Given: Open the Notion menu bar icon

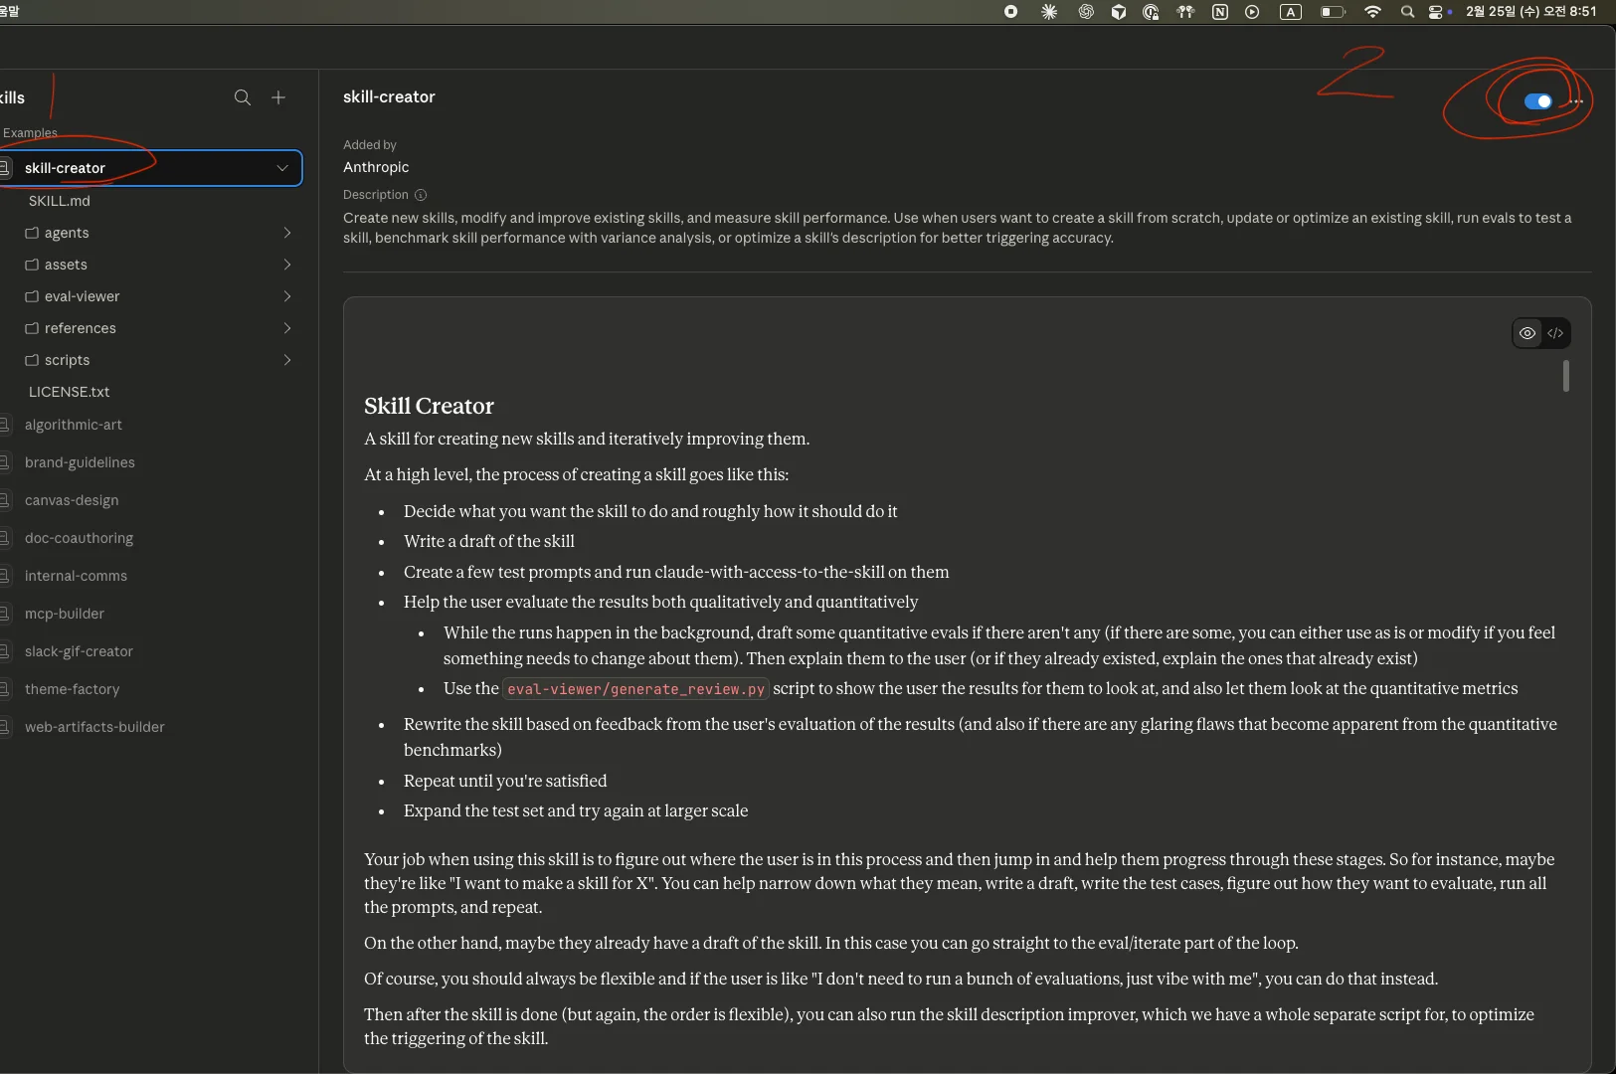Looking at the screenshot, I should click(1220, 12).
